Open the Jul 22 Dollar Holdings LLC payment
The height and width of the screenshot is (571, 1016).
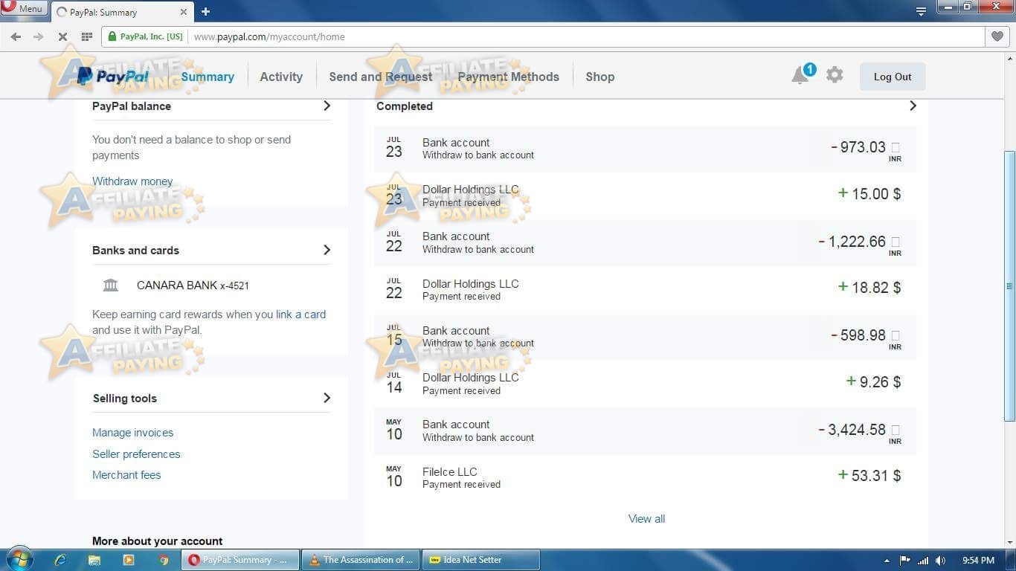[645, 289]
